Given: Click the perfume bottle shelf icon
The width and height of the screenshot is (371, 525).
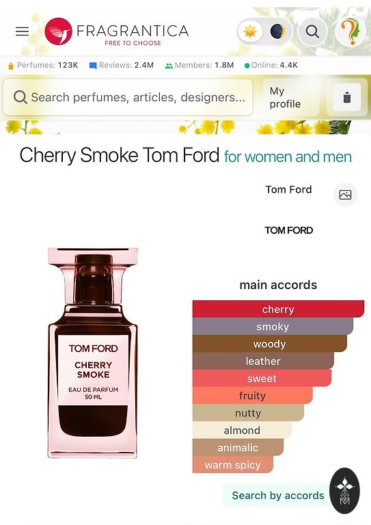Looking at the screenshot, I should tap(347, 98).
